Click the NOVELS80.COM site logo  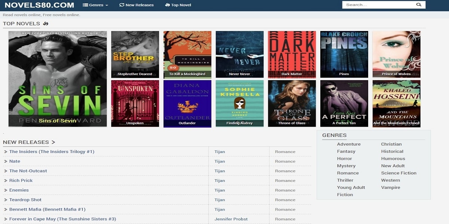tap(39, 5)
